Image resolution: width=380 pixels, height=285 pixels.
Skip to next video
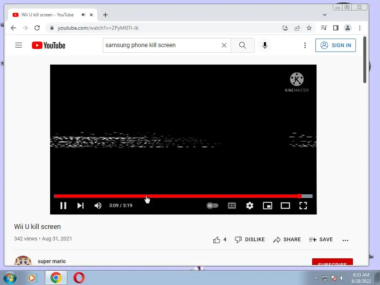coord(81,206)
